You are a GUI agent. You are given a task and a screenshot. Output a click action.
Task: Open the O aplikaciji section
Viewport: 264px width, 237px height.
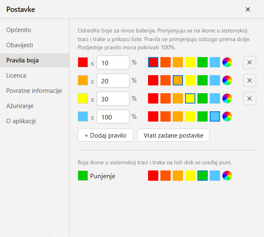[35, 121]
